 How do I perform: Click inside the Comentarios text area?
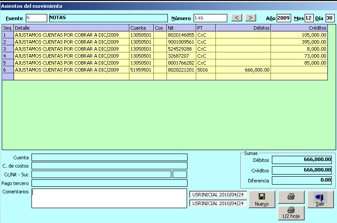[x=109, y=198]
